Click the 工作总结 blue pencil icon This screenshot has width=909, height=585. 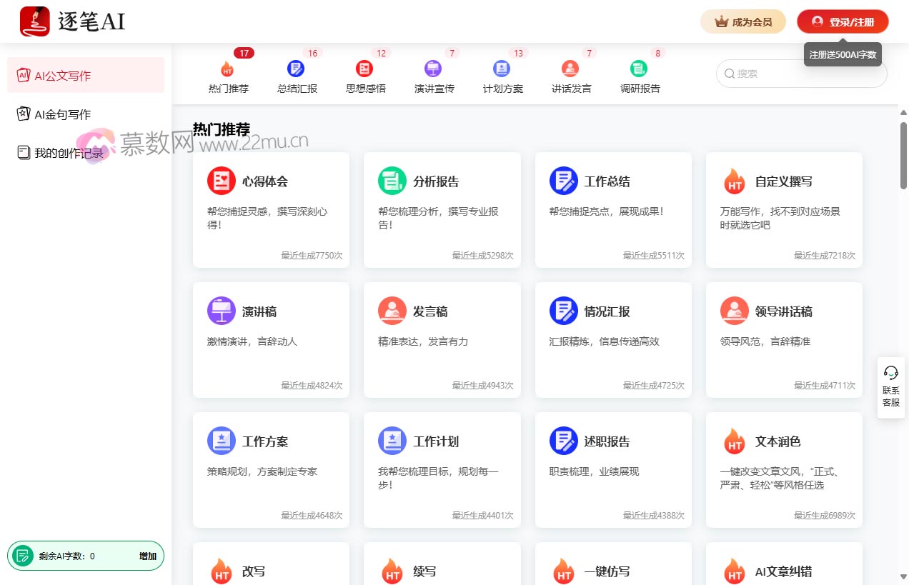pyautogui.click(x=563, y=181)
